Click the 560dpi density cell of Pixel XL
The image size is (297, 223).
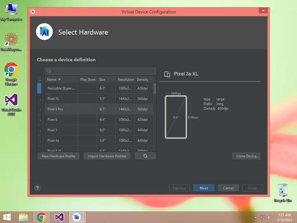pos(144,99)
